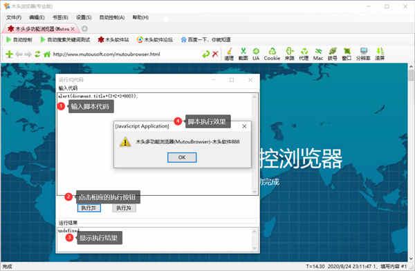
Task: Click OK in the JavaScript Application alert
Action: 182,157
